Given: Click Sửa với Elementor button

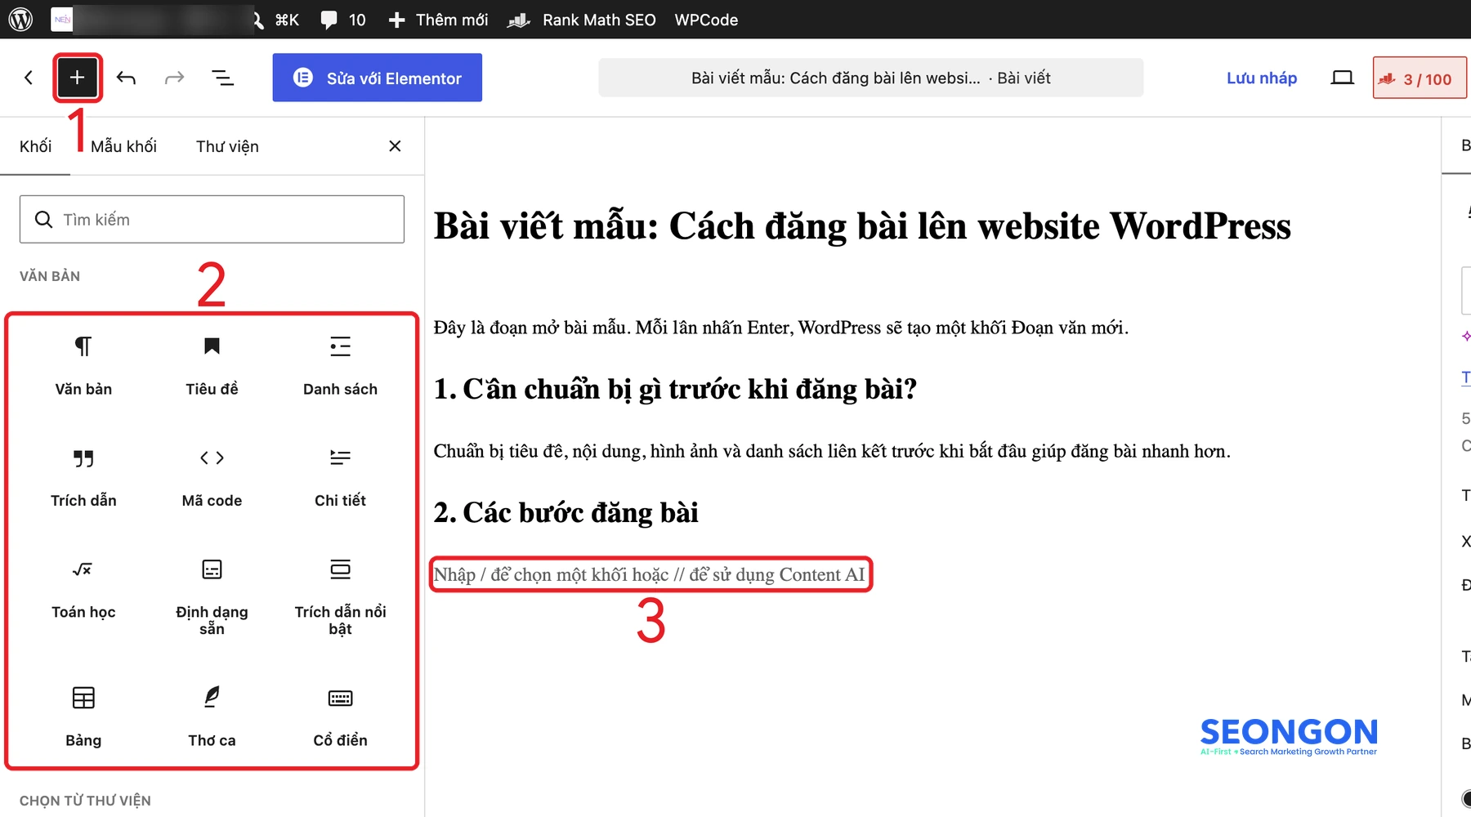Looking at the screenshot, I should pyautogui.click(x=377, y=78).
